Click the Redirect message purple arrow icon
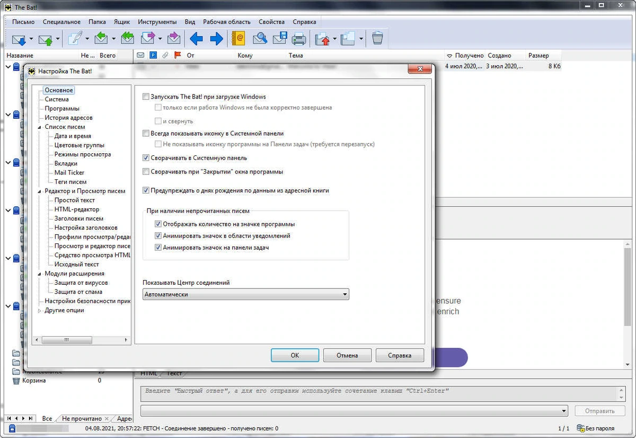636x438 pixels. coord(173,39)
